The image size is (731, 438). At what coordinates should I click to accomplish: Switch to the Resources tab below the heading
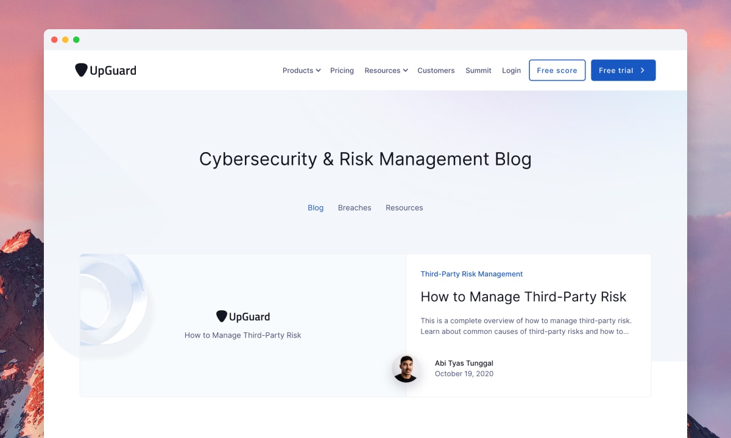(404, 207)
